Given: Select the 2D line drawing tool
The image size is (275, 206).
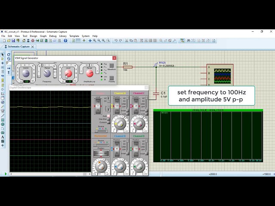Looking at the screenshot, I should coord(3,116).
